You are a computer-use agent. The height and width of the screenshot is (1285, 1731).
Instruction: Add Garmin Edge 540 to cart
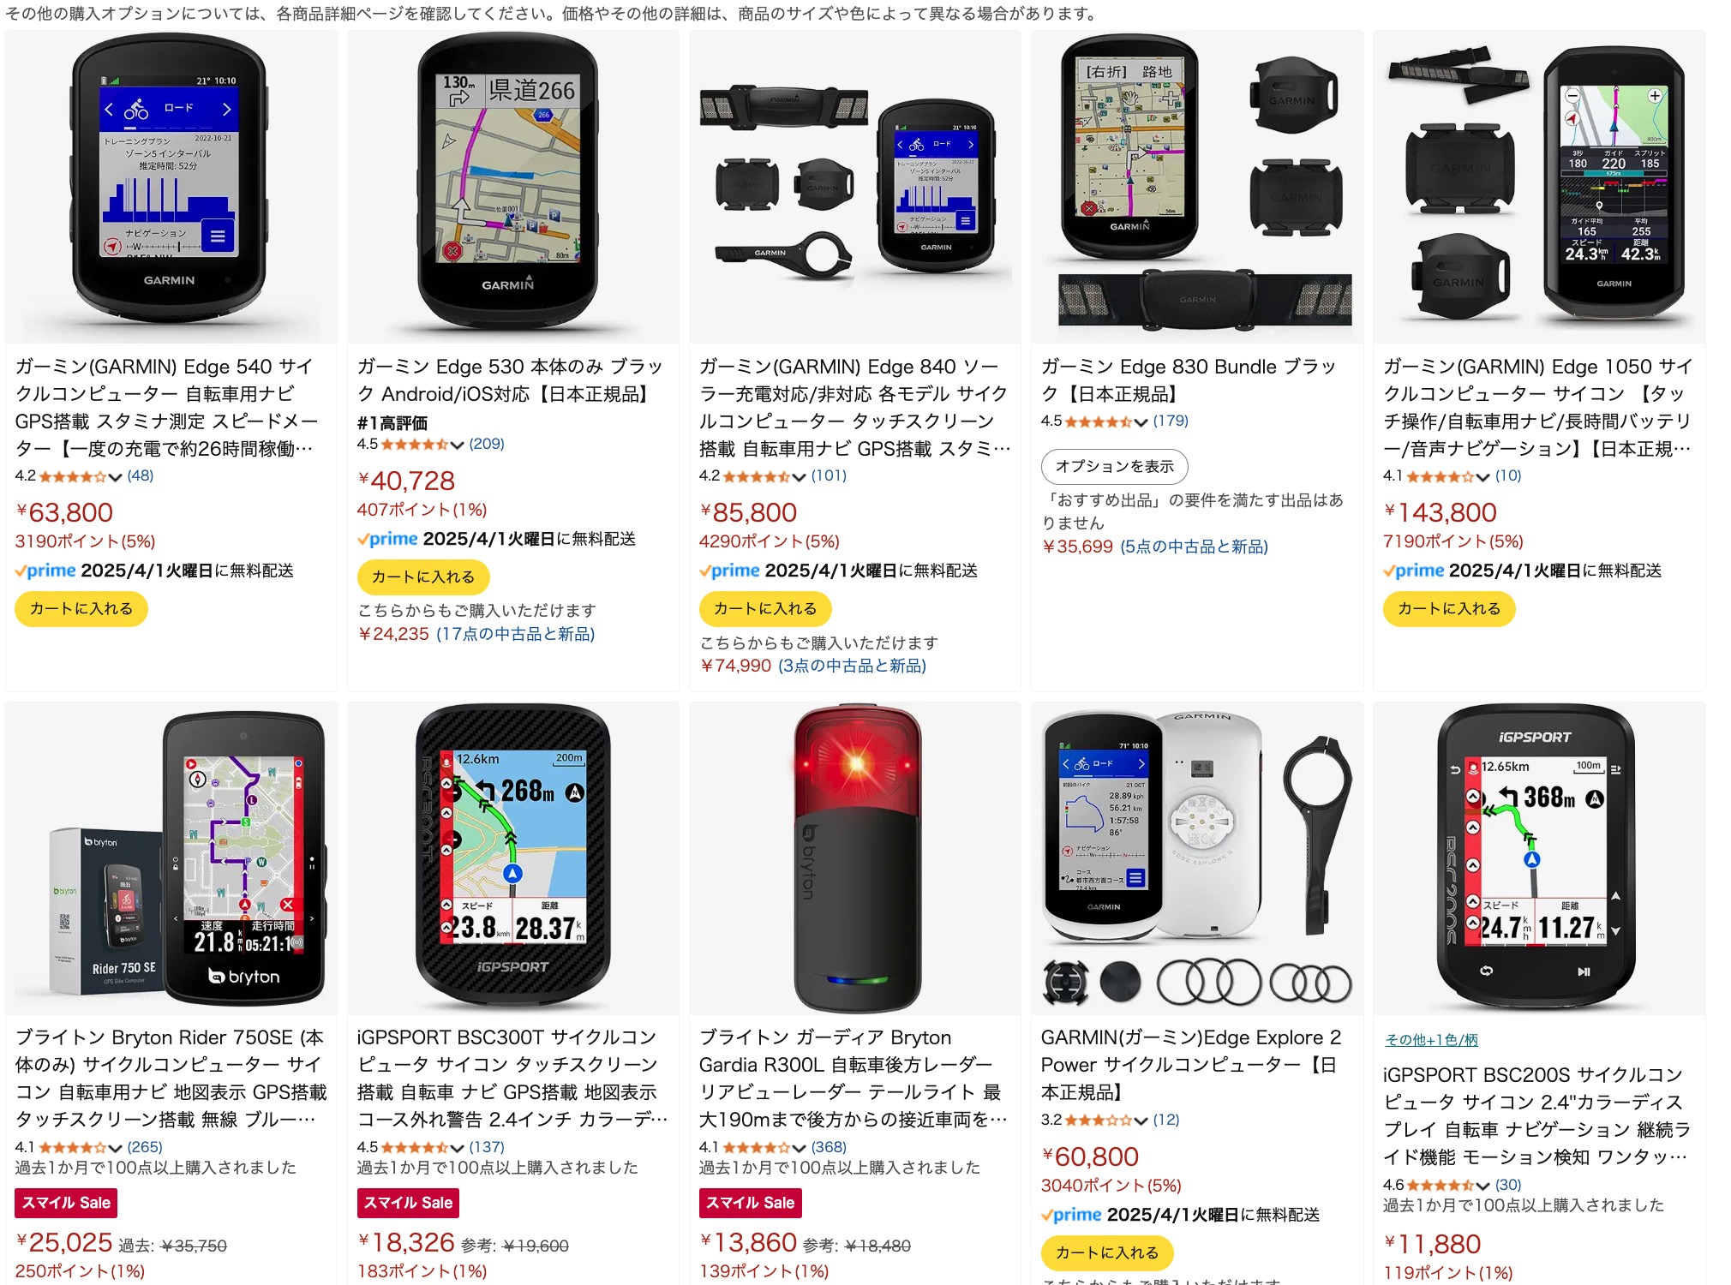(x=81, y=608)
